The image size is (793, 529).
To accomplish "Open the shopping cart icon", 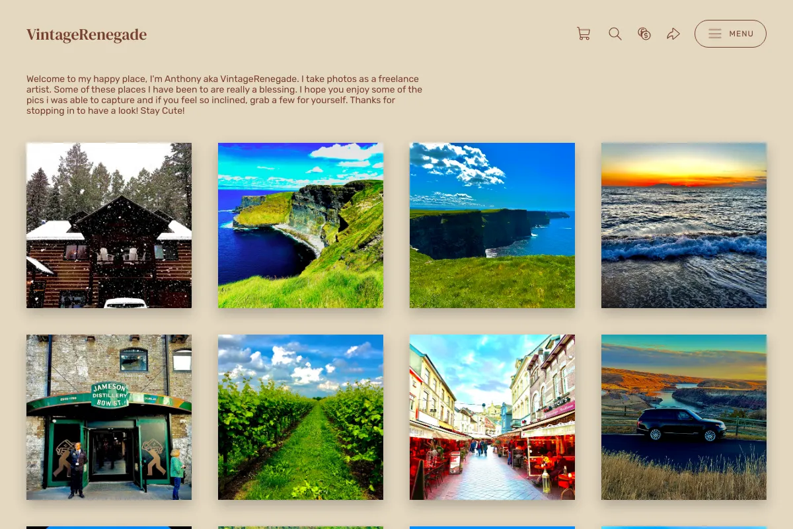I will pyautogui.click(x=584, y=34).
